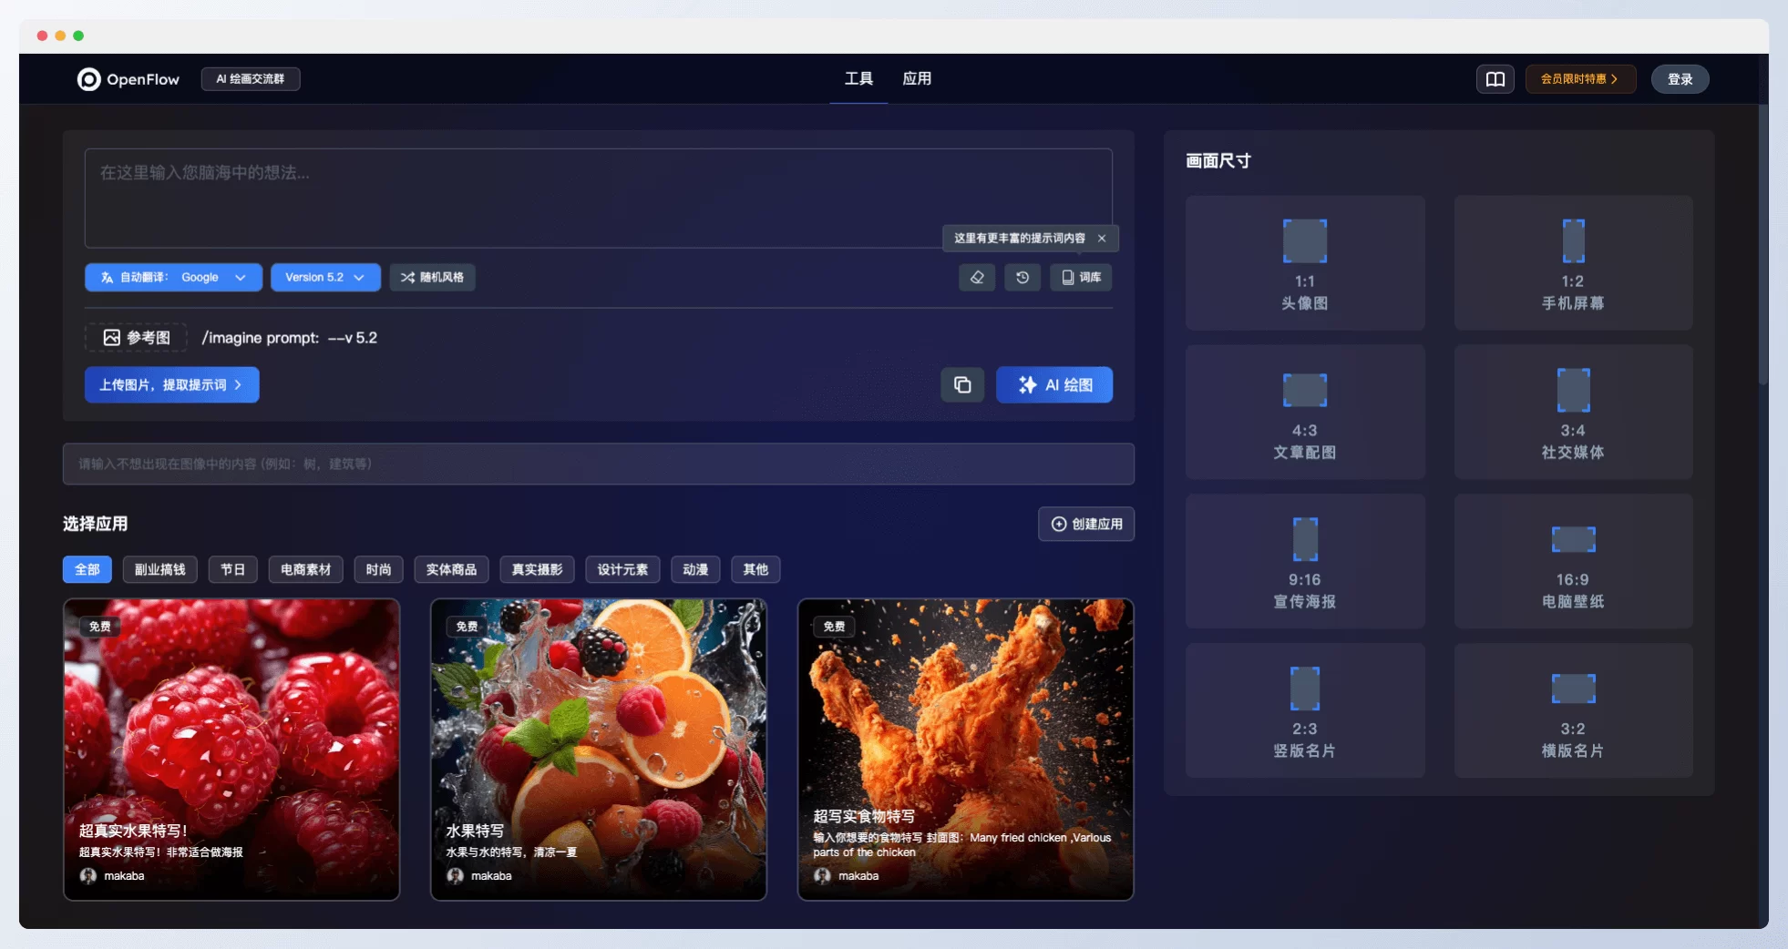
Task: Select the 1:1 头像图 canvas size
Action: point(1304,263)
